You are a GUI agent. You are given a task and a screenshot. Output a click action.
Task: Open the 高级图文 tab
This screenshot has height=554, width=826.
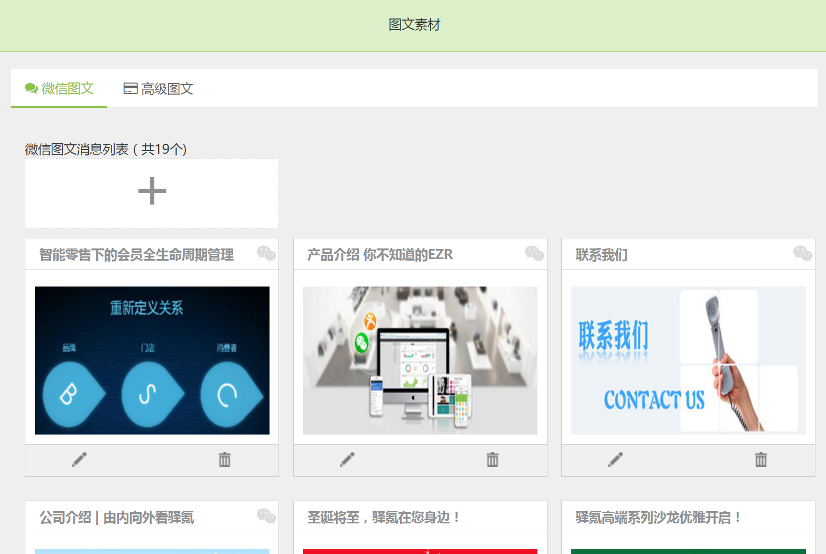click(159, 88)
